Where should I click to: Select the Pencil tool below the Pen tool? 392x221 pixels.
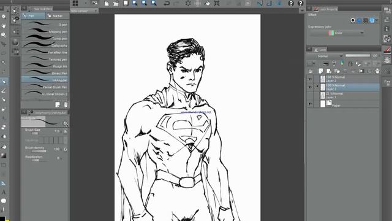[4, 91]
